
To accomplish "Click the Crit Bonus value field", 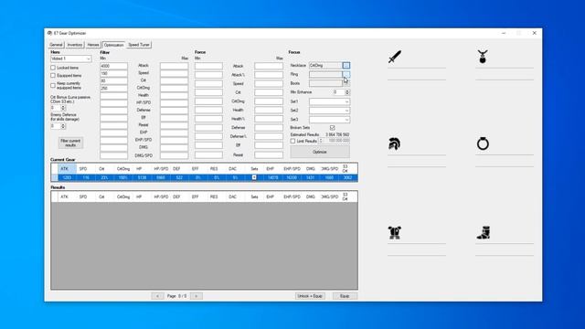I will pyautogui.click(x=56, y=108).
